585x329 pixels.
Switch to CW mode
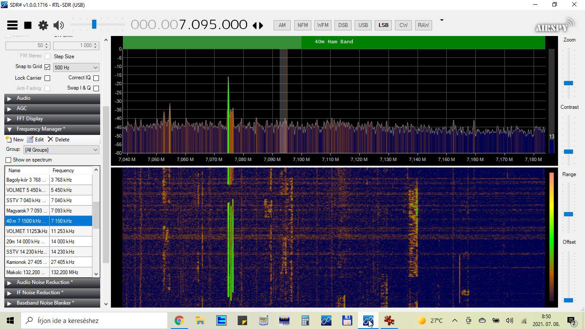(x=403, y=25)
